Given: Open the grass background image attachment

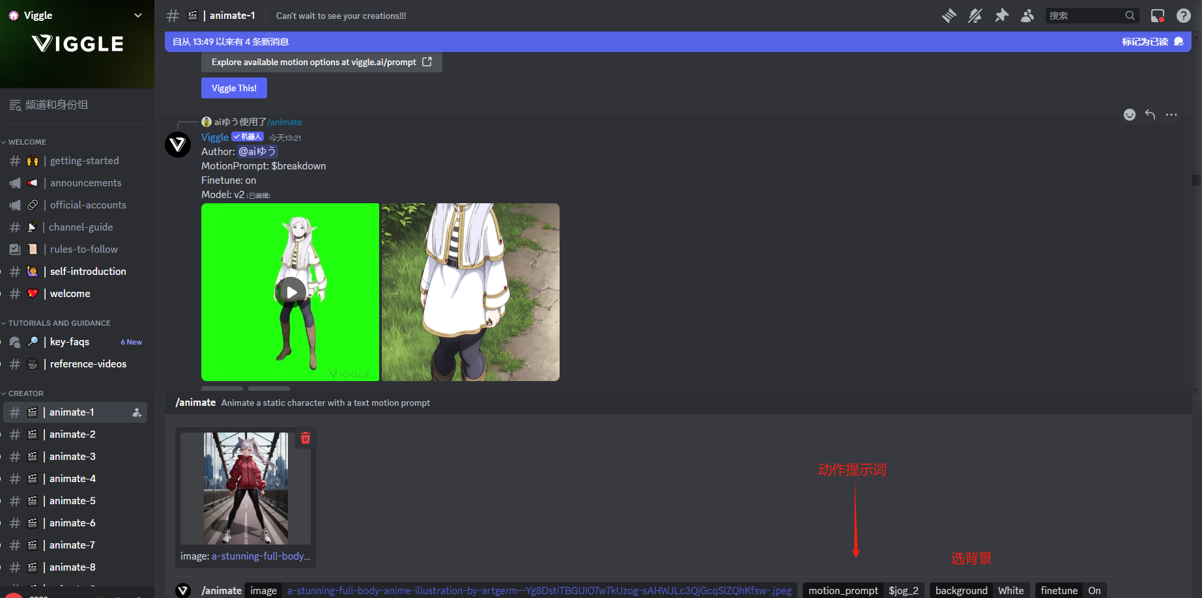Looking at the screenshot, I should point(470,292).
